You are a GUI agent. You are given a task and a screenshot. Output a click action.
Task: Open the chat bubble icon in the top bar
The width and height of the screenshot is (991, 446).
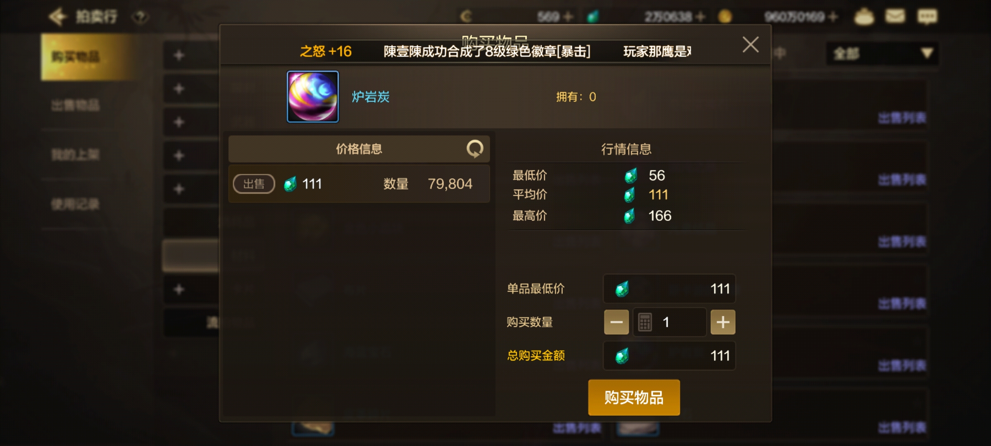coord(927,17)
